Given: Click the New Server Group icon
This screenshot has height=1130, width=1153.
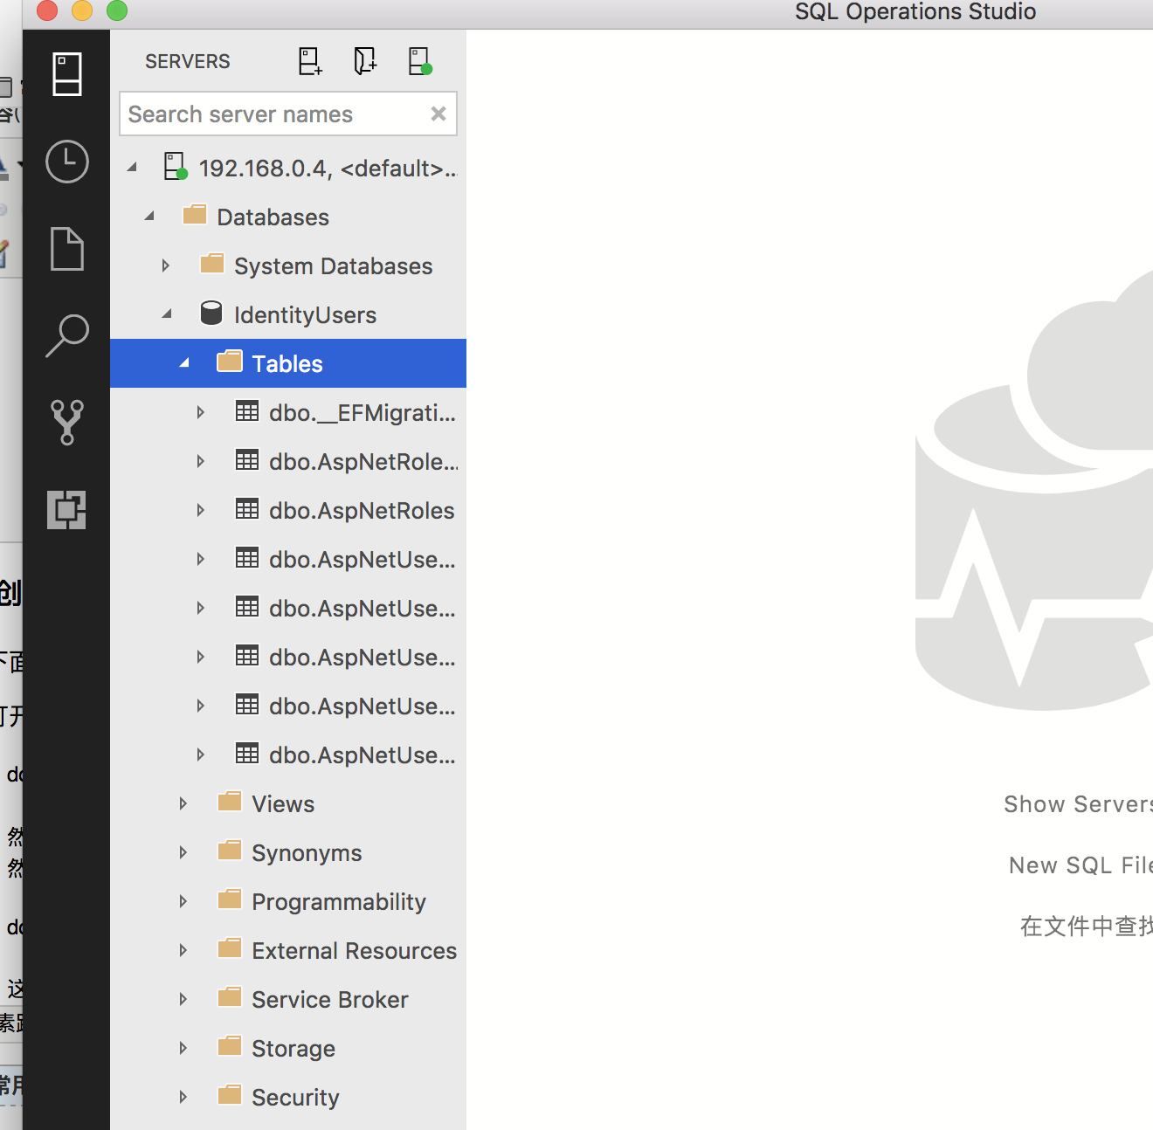Looking at the screenshot, I should coord(365,61).
